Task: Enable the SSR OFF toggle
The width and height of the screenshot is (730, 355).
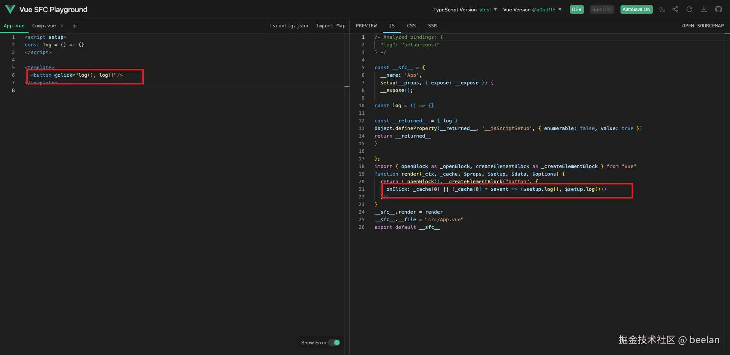Action: pos(602,10)
